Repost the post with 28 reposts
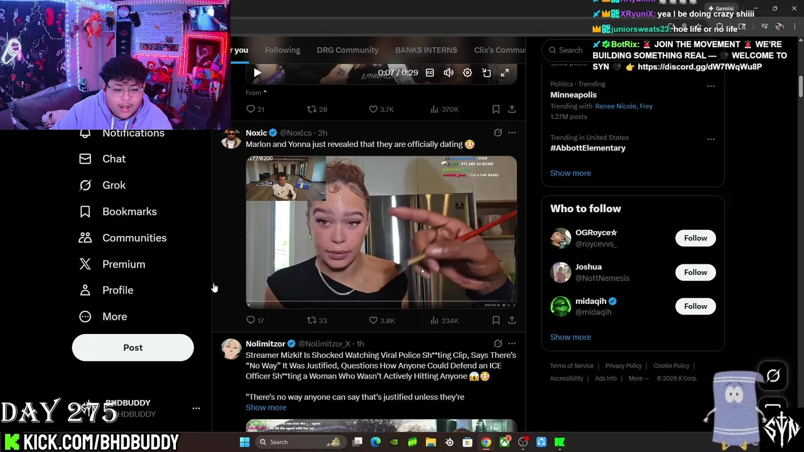This screenshot has width=804, height=452. tap(317, 109)
